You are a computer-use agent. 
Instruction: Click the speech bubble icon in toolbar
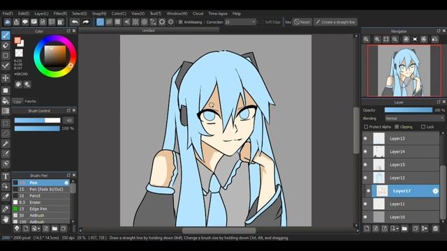25,22
